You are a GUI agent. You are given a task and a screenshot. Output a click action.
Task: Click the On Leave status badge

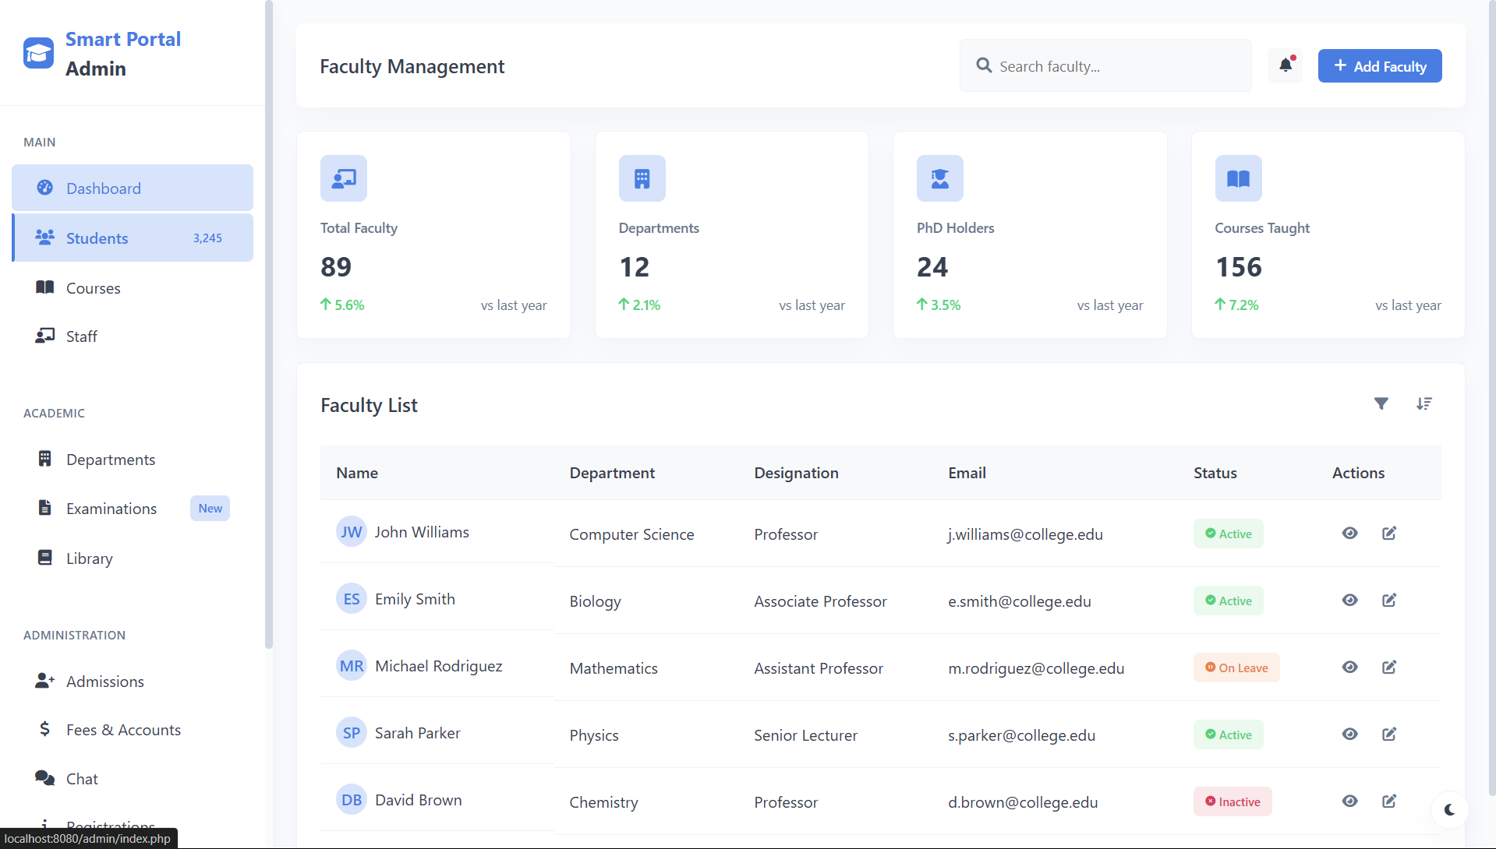(x=1236, y=668)
